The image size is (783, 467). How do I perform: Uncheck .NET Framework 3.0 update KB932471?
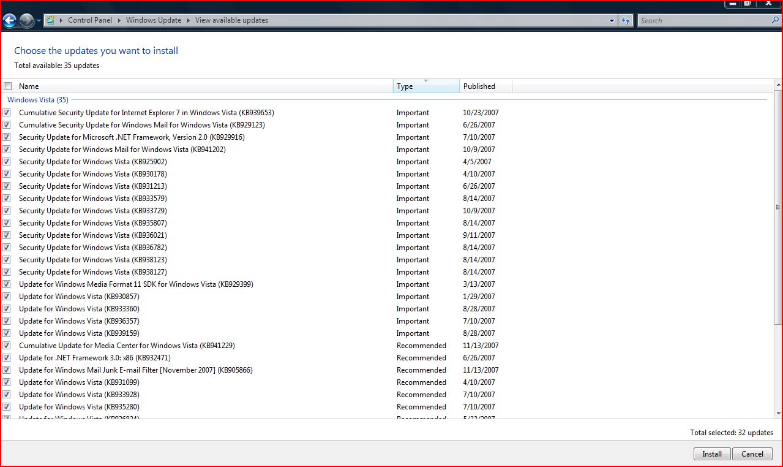click(7, 358)
